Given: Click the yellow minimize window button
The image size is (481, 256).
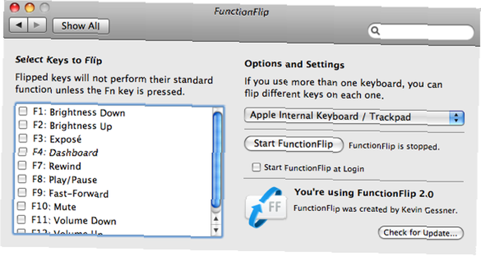Looking at the screenshot, I should [30, 7].
